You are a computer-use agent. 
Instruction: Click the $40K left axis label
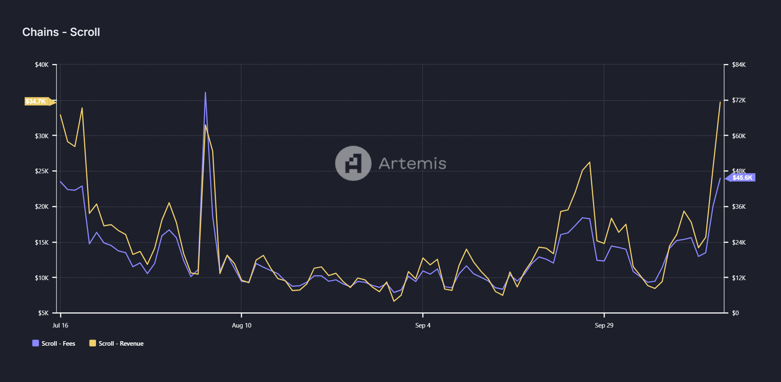coord(42,65)
